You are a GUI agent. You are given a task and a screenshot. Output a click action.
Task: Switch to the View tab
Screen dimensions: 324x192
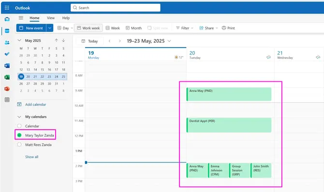(51, 18)
